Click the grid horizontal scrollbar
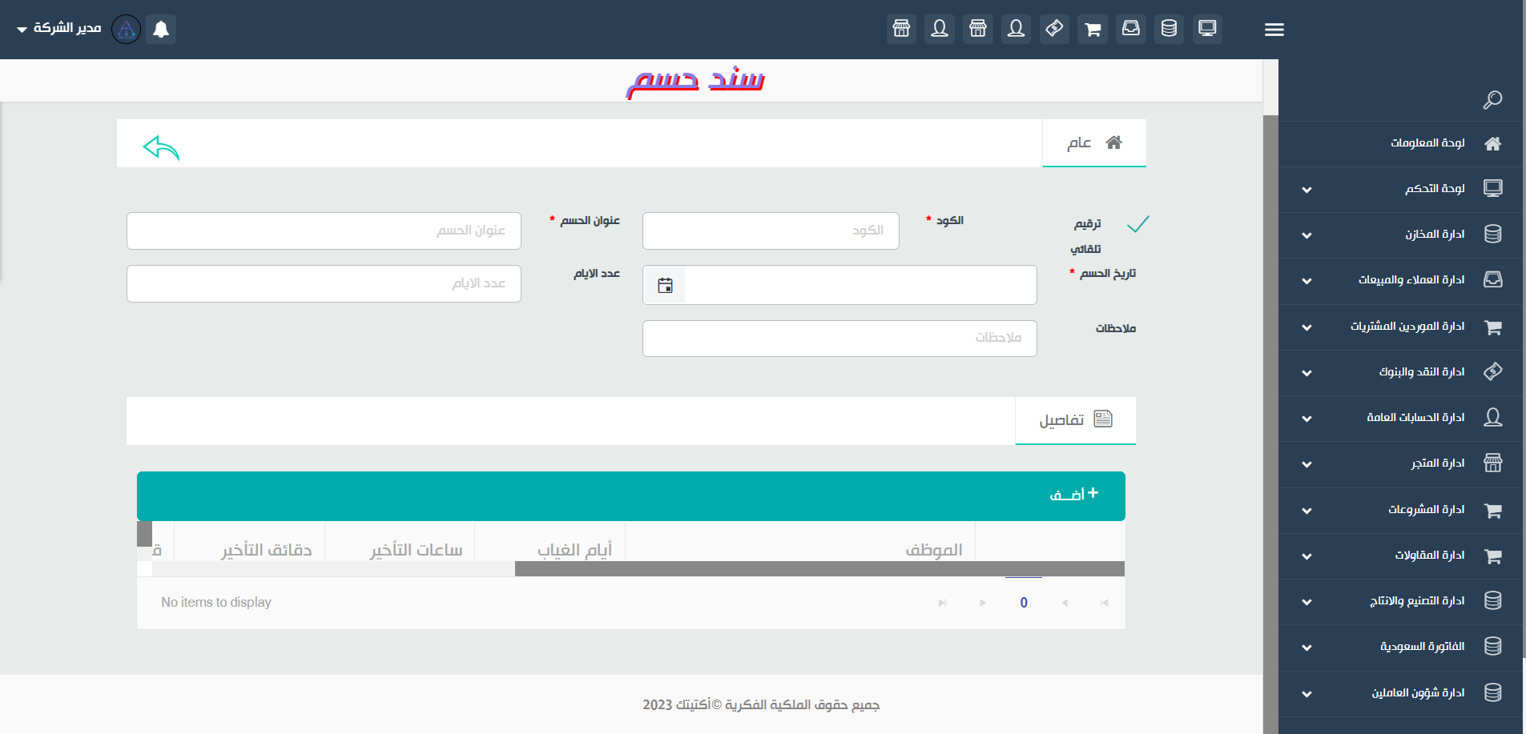This screenshot has height=734, width=1526. (x=819, y=569)
